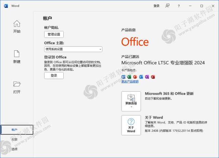The image size is (219, 158).
Task: Open the 反馈 feedback page
Action: point(14,139)
